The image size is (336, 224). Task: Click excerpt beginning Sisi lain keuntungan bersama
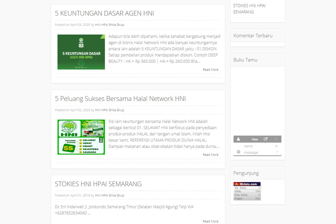point(164,134)
